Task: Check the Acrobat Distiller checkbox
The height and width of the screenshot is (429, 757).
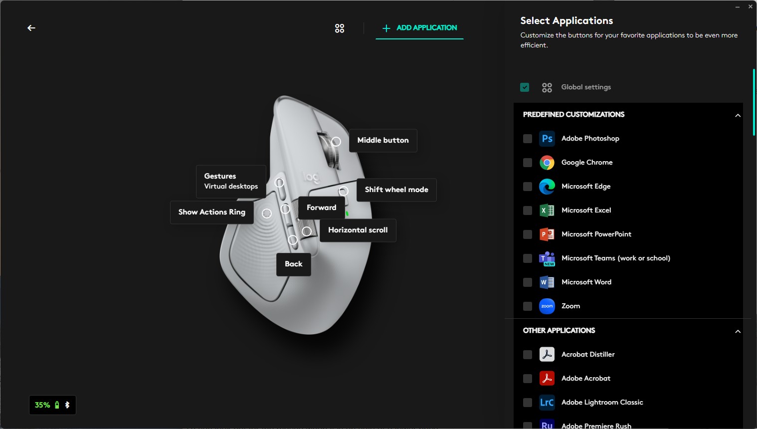Action: 528,355
